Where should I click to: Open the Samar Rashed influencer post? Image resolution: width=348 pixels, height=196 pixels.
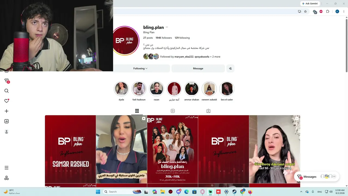click(x=70, y=149)
